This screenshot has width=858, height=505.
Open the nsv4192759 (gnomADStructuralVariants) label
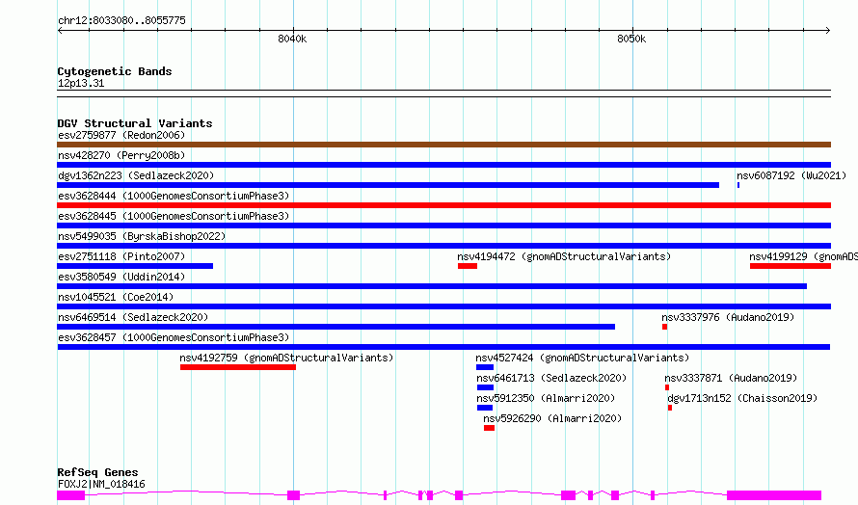pos(286,358)
